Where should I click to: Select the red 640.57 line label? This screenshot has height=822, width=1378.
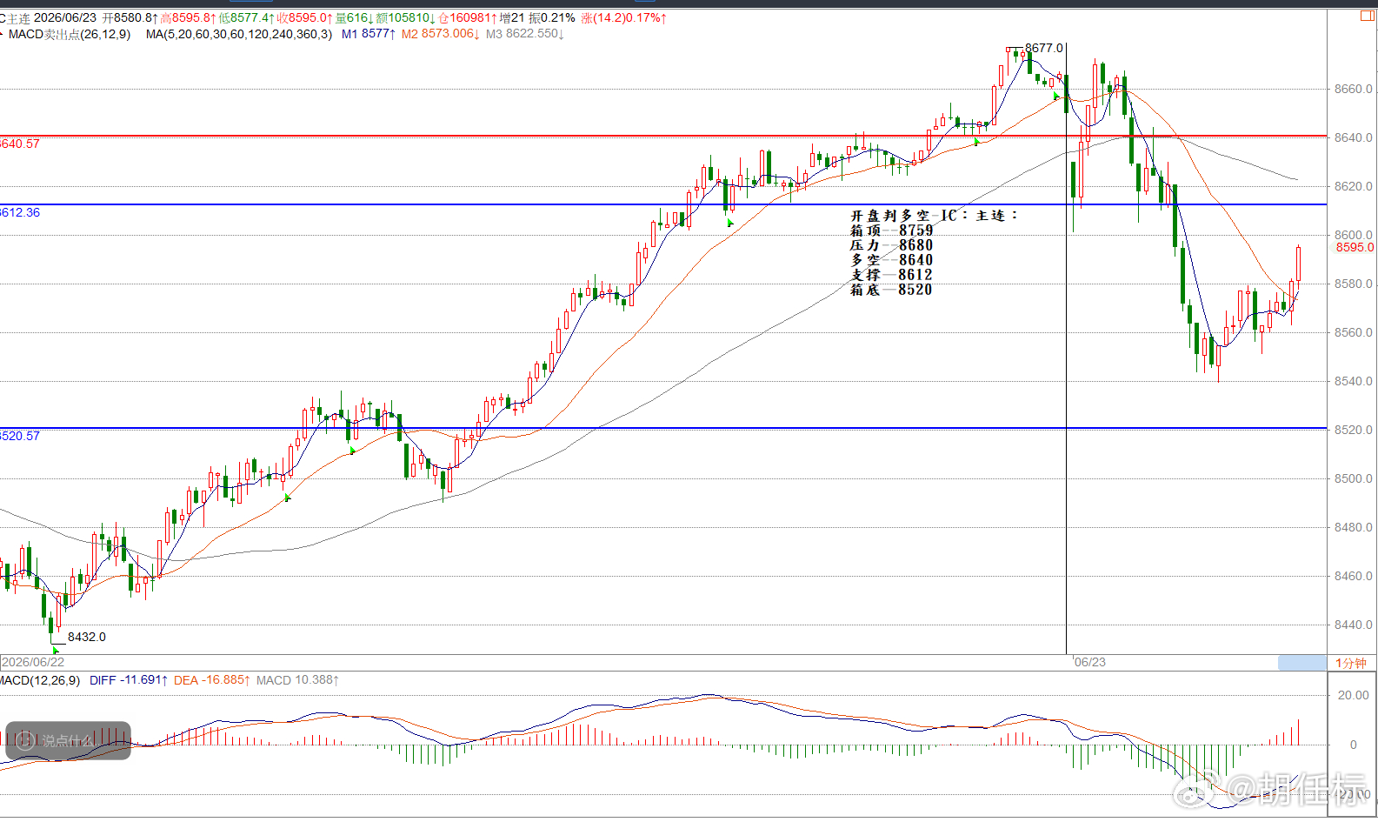(20, 144)
